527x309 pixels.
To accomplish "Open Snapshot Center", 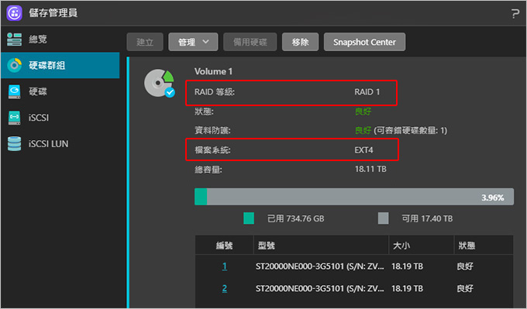I will point(365,42).
